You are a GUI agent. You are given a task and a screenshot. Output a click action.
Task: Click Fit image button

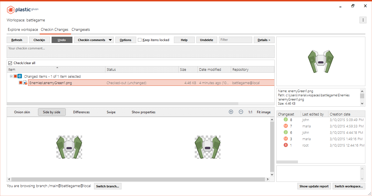[x=264, y=112]
